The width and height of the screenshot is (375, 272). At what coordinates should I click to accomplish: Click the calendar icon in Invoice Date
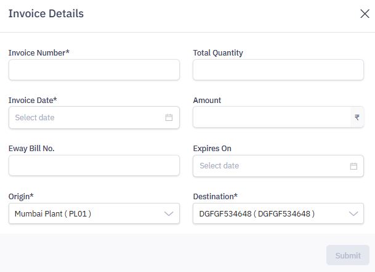[169, 117]
